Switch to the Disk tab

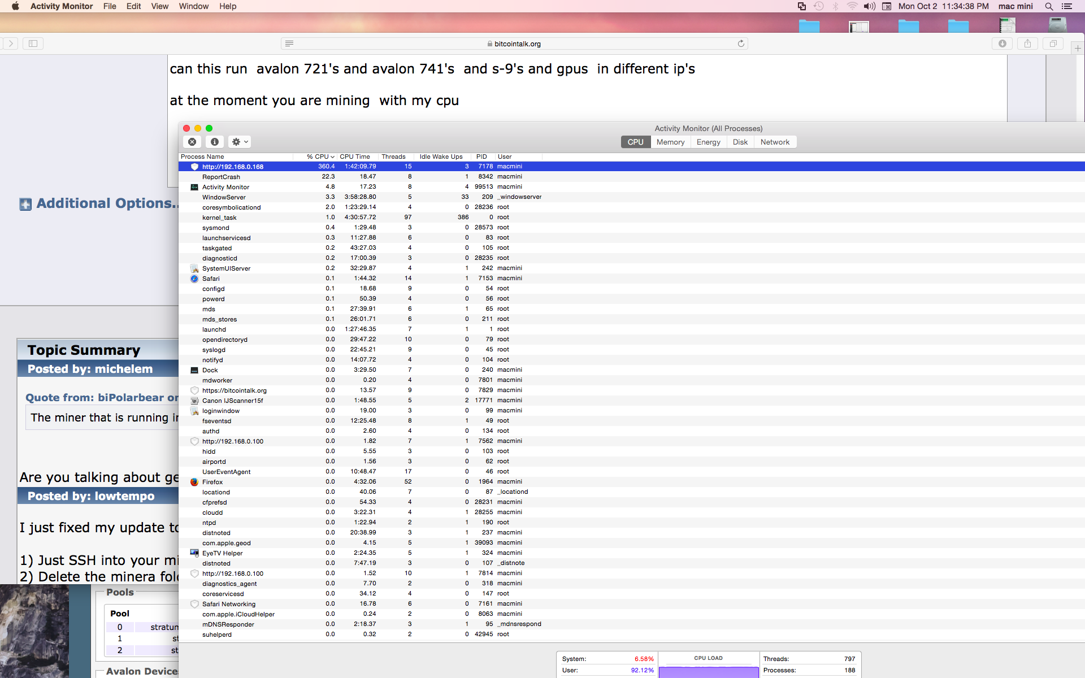click(x=740, y=142)
